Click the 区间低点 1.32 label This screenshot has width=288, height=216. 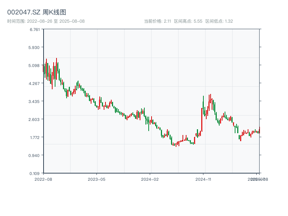click(x=219, y=21)
